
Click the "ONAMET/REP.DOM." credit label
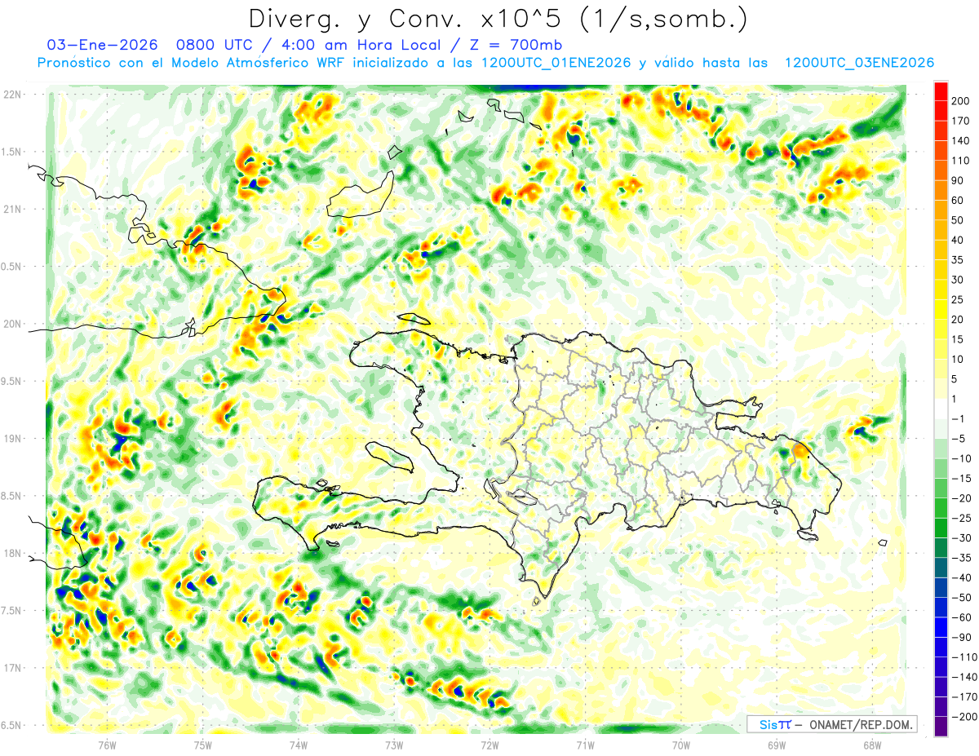(x=861, y=724)
